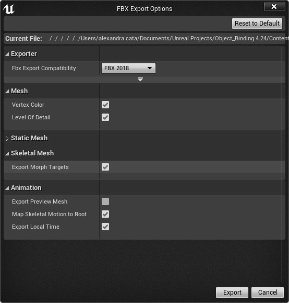
Task: Expand the Static Mesh section
Action: (7, 139)
